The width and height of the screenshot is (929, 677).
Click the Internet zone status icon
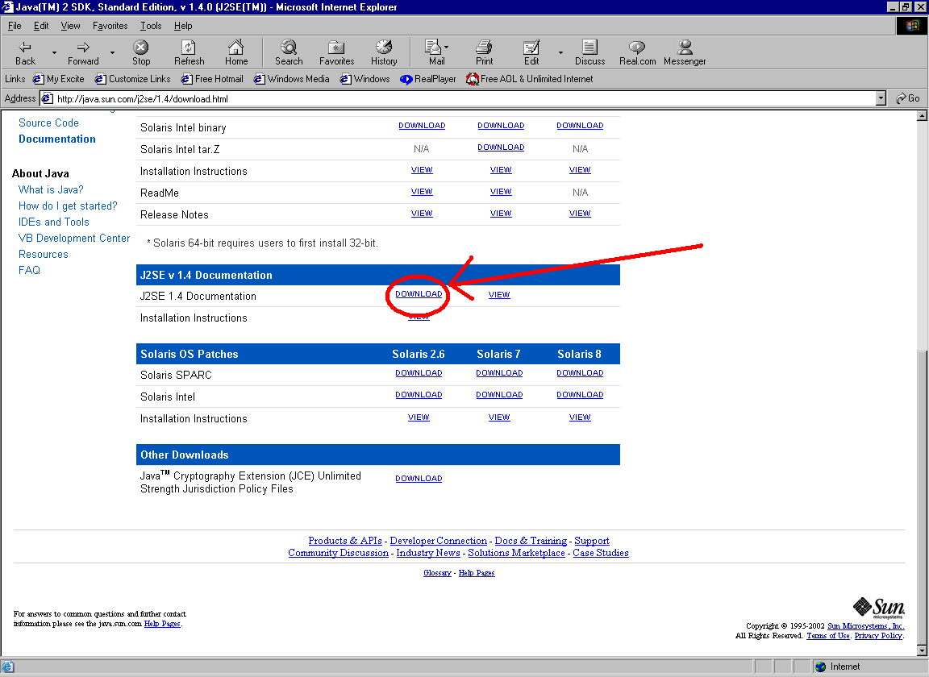821,667
